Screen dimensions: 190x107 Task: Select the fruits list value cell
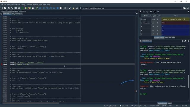(x=175, y=19)
